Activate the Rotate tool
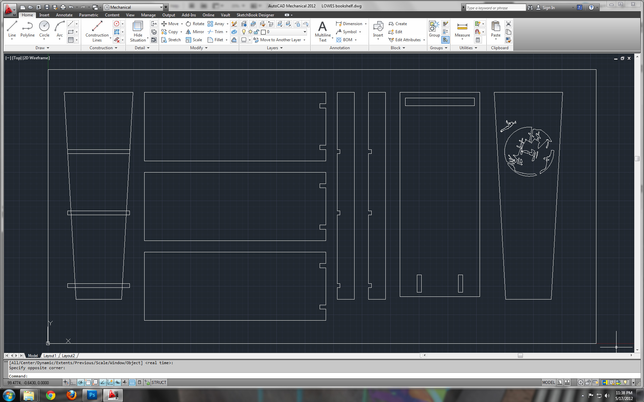This screenshot has height=402, width=644. [x=195, y=24]
